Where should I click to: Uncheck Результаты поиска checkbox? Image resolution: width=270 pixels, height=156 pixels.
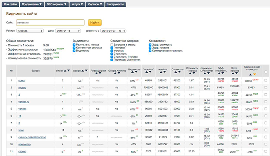click(74, 45)
